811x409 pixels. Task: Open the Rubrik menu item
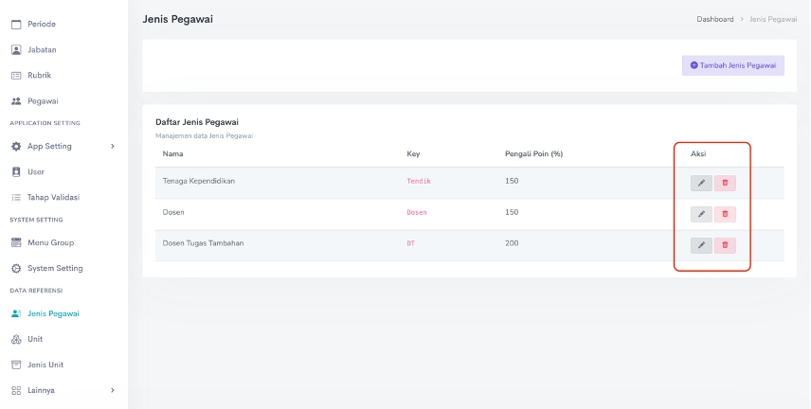click(39, 75)
